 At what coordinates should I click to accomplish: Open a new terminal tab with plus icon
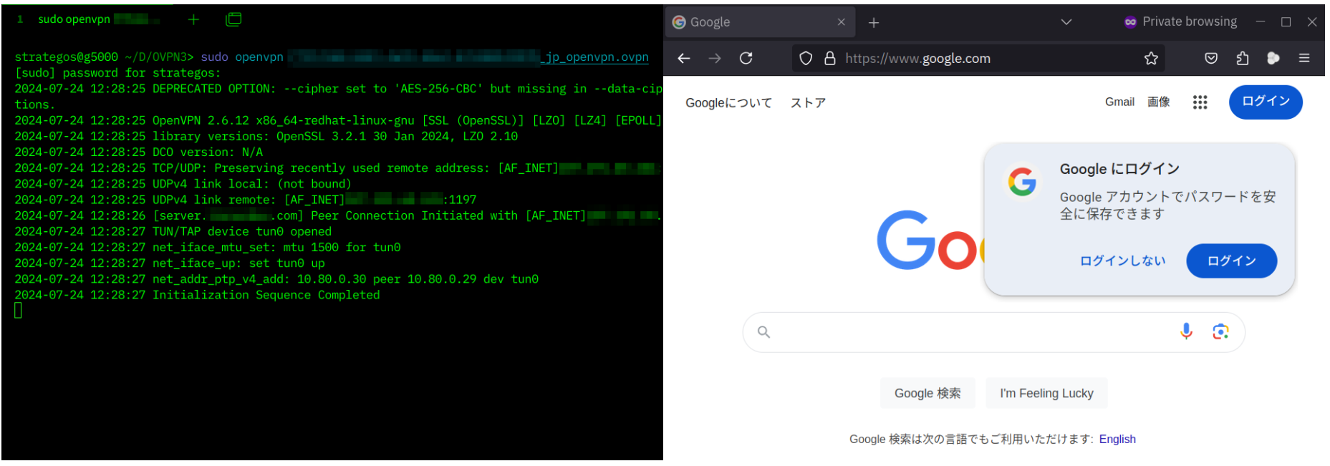[x=193, y=20]
